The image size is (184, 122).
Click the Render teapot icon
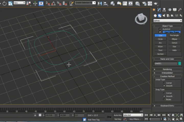tap(156, 4)
